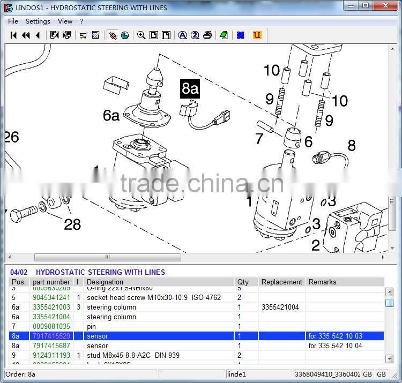
Task: Click the green clock icon
Action: coord(125,35)
